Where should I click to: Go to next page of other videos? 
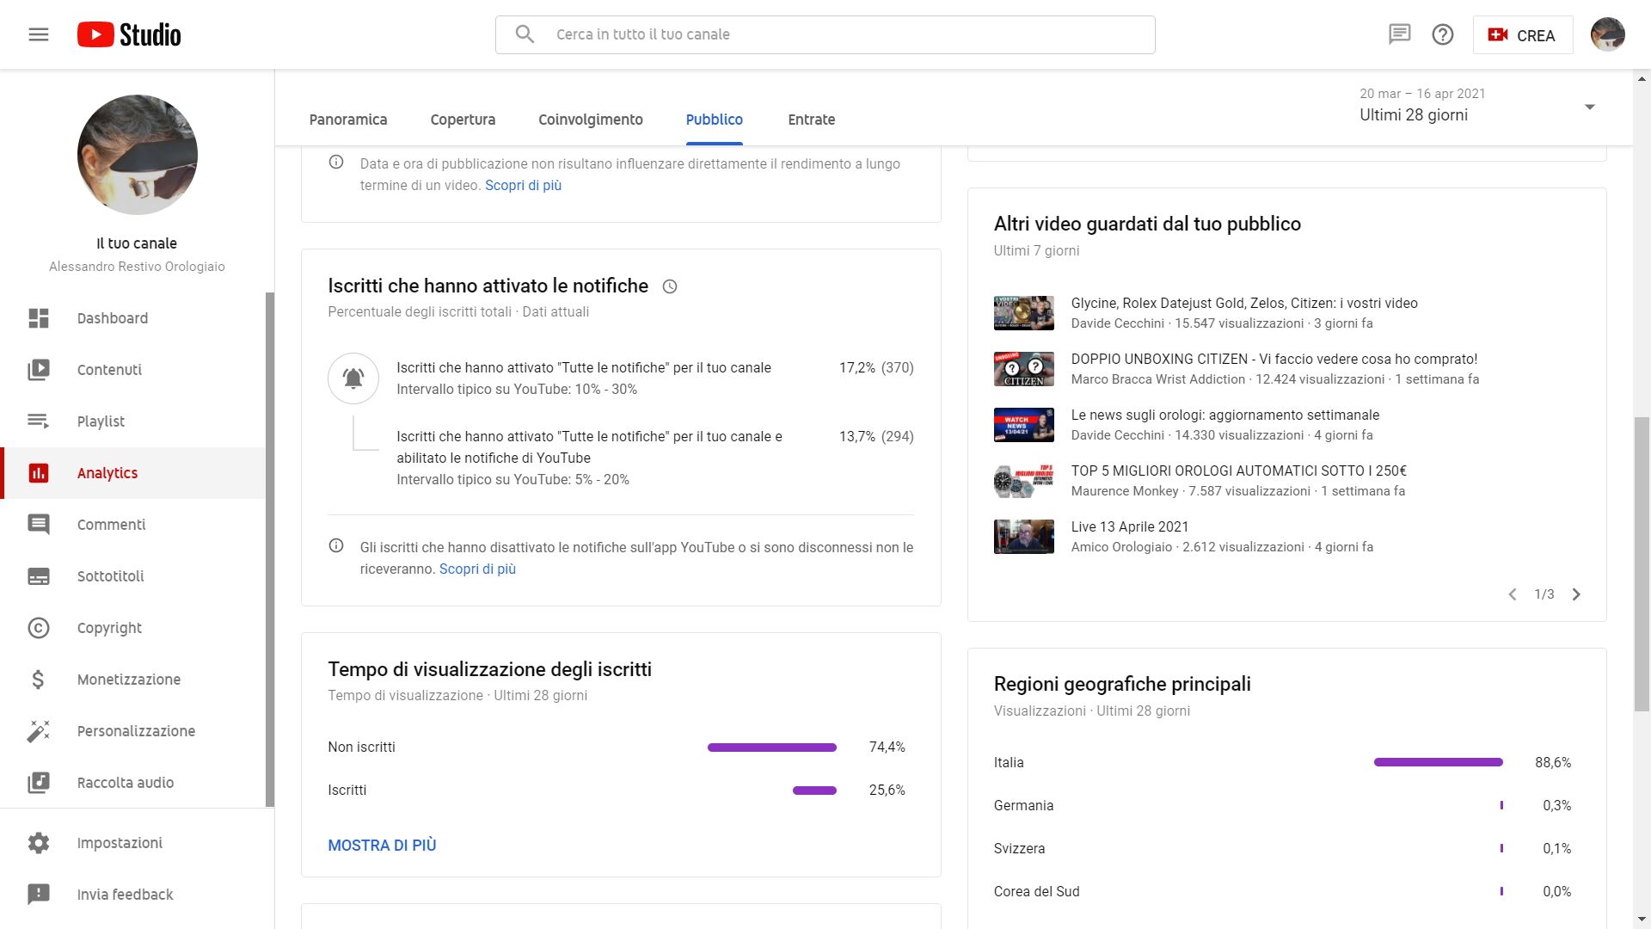pos(1576,594)
